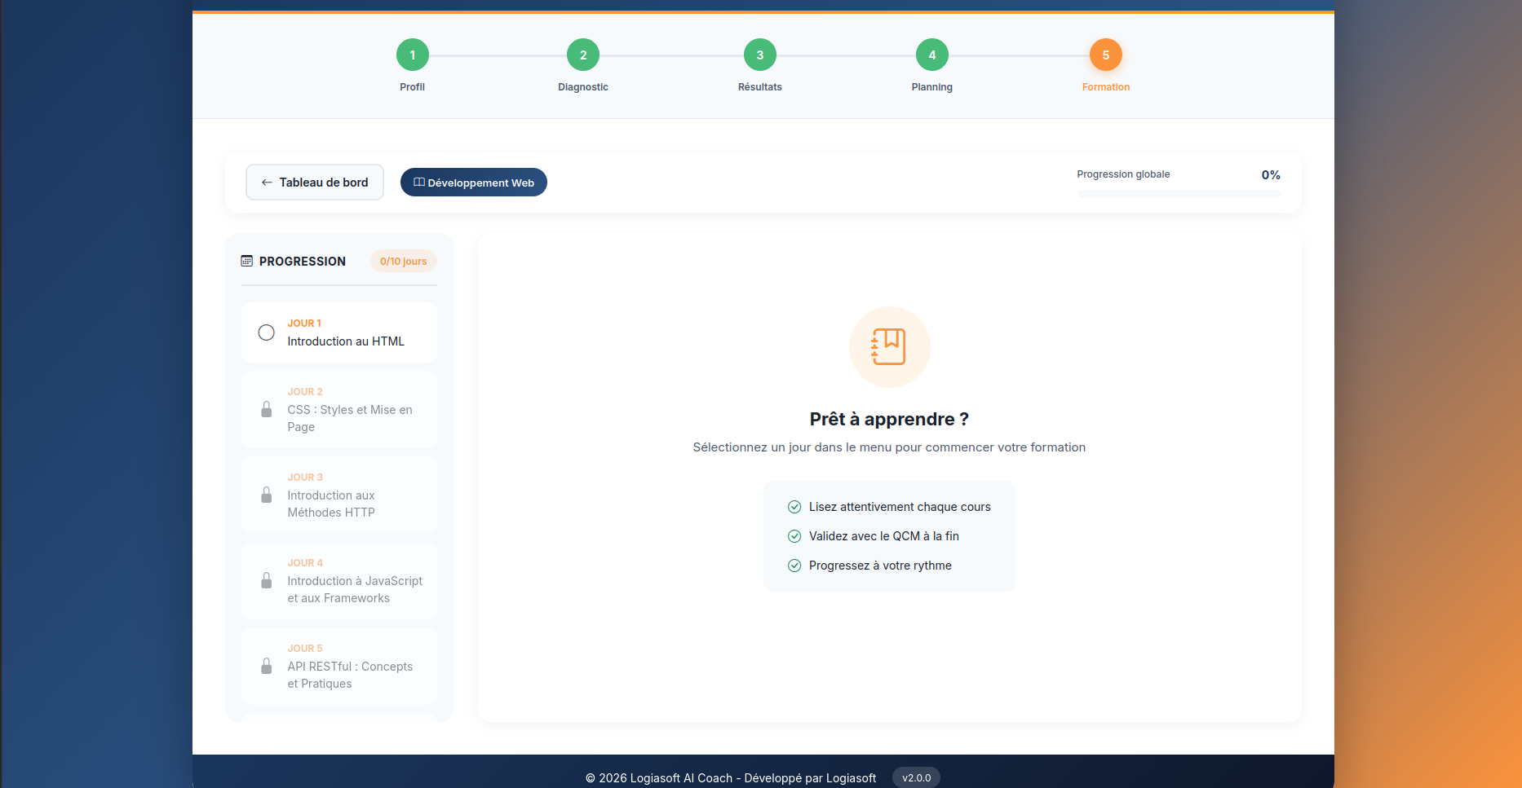1522x788 pixels.
Task: Select step 2 Diagnostic in the stepper
Action: tap(582, 55)
